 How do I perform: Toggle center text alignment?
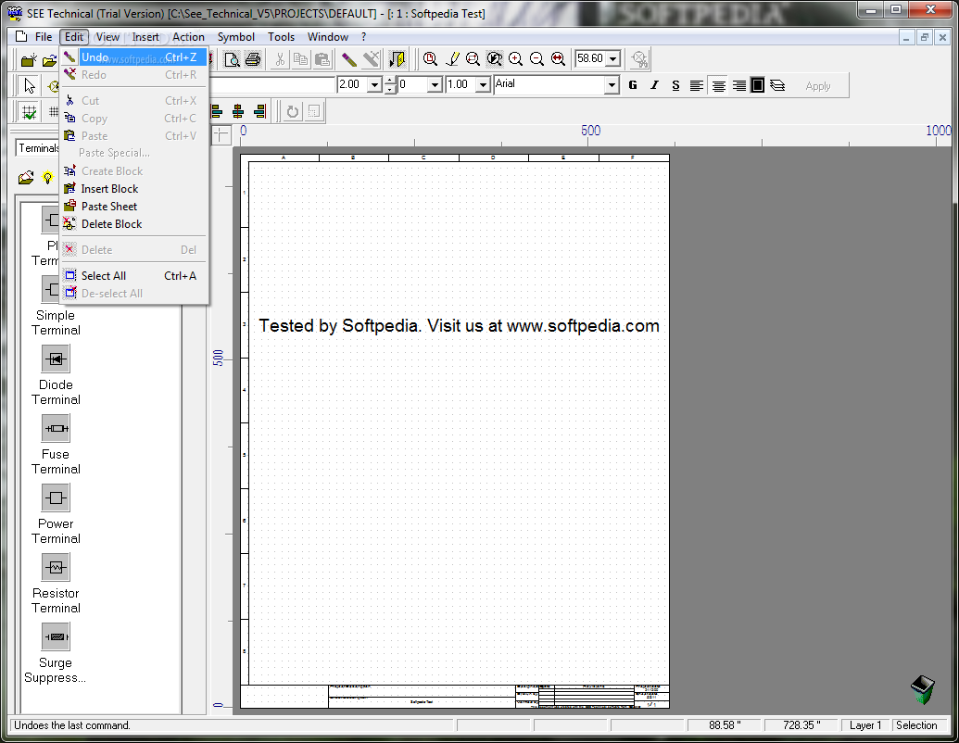719,85
